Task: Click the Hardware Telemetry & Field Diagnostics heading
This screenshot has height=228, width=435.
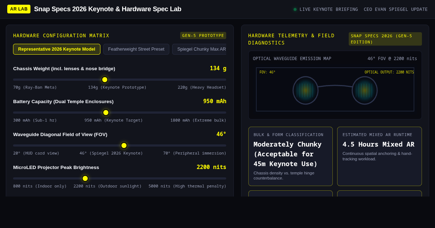Action: point(291,39)
